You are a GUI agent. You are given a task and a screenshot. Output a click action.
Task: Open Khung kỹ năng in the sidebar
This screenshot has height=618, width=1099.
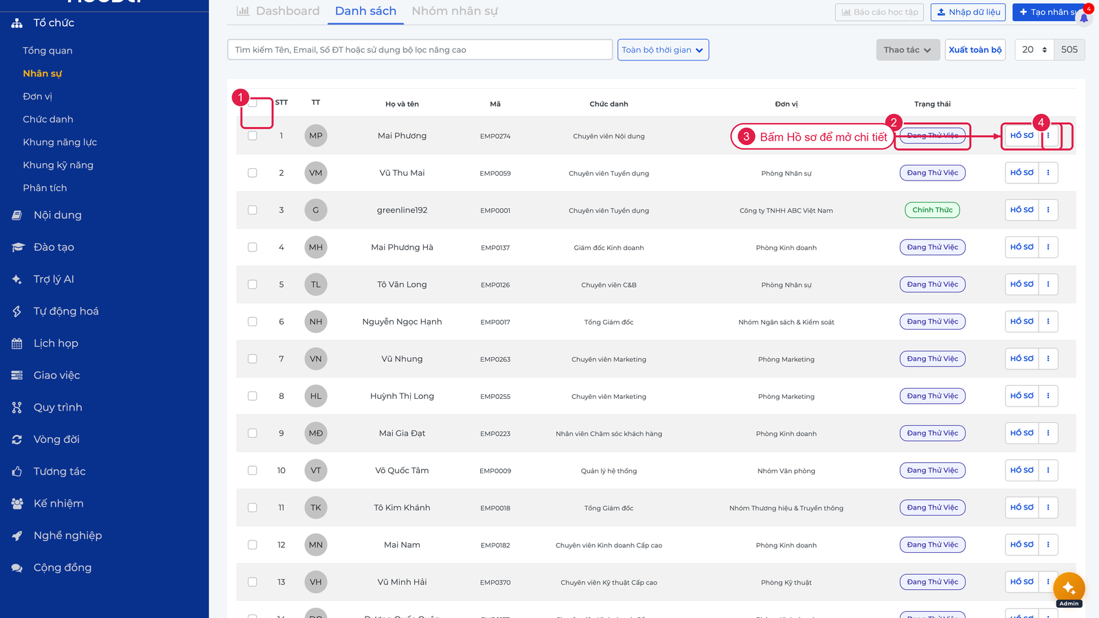[58, 165]
